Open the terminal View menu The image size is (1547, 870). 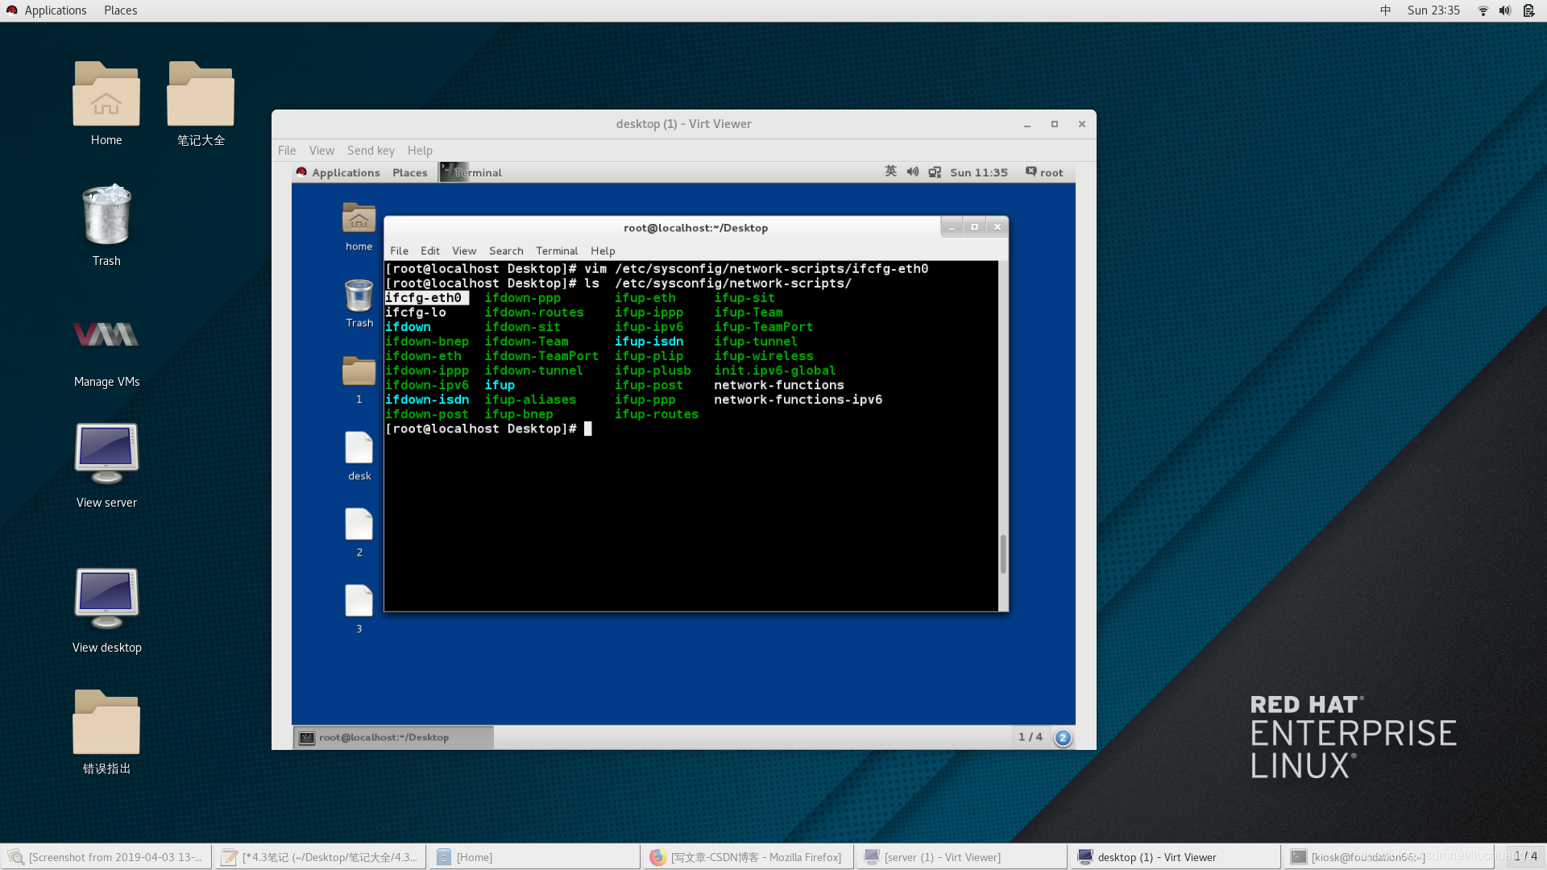[464, 251]
